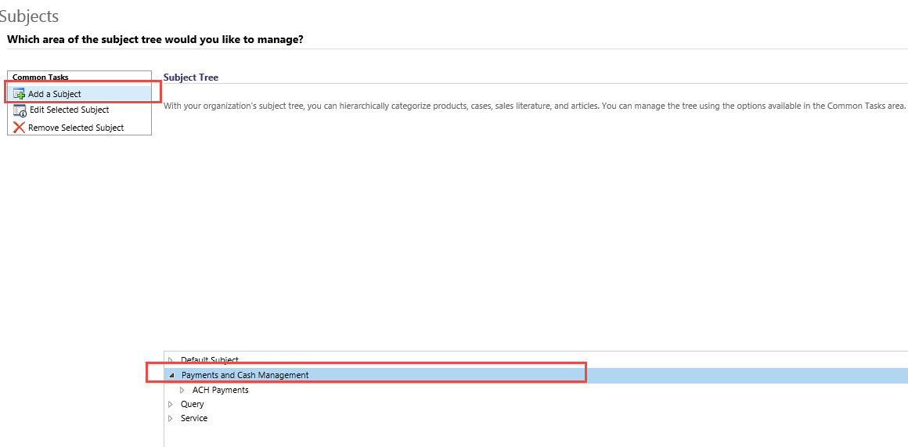
Task: Collapse the Payments and Cash Management node
Action: 171,376
